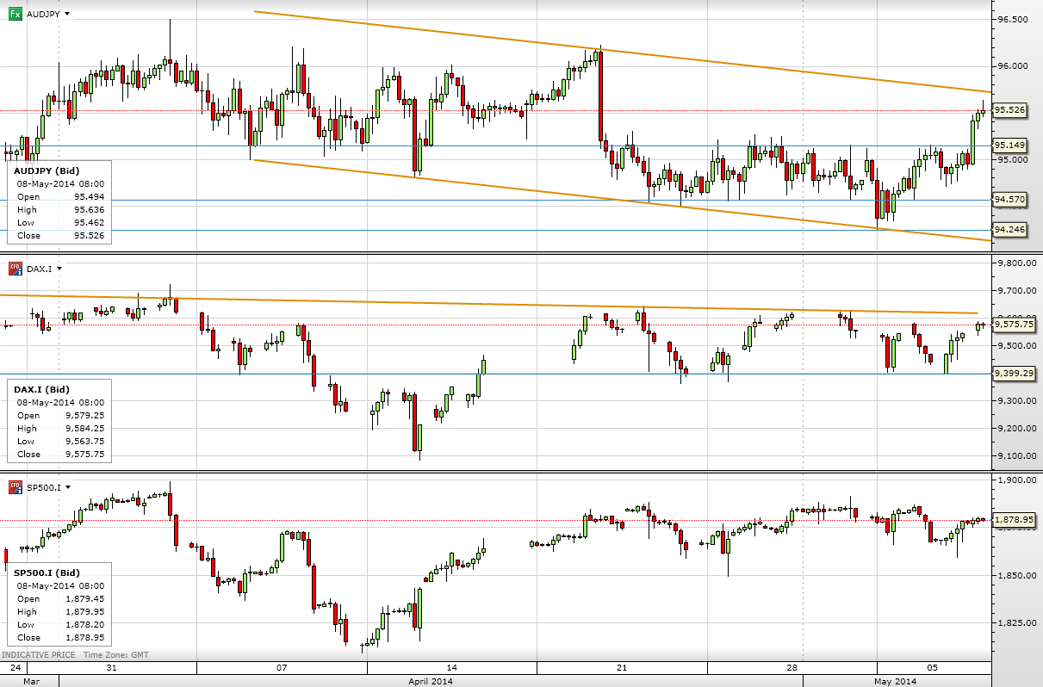1043x687 pixels.
Task: Open the SP500.I symbol dropdown arrow
Action: tap(69, 487)
